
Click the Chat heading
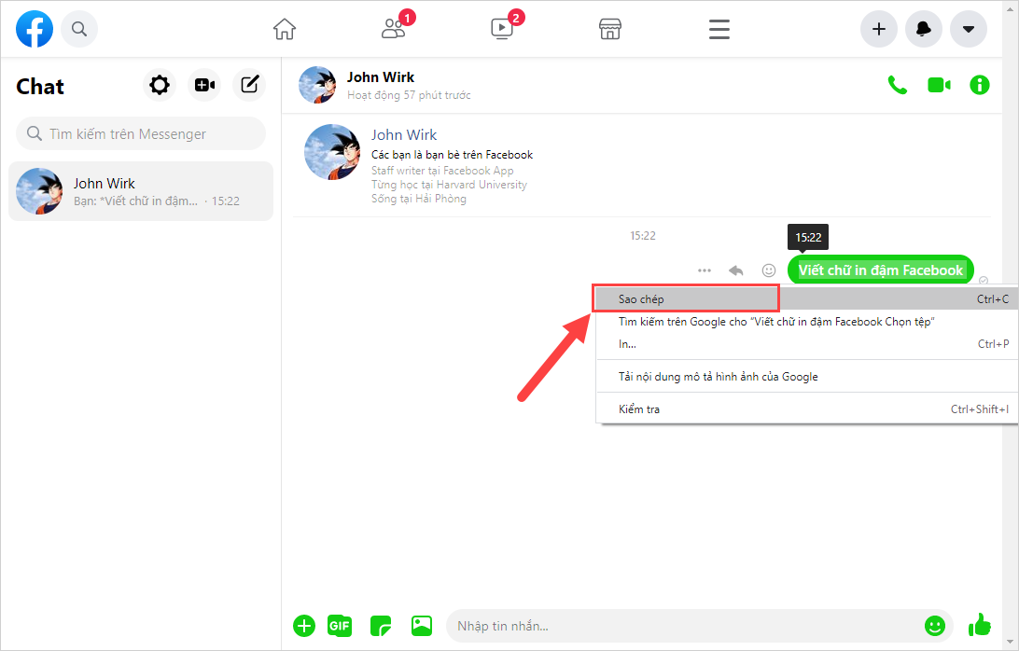pyautogui.click(x=40, y=87)
